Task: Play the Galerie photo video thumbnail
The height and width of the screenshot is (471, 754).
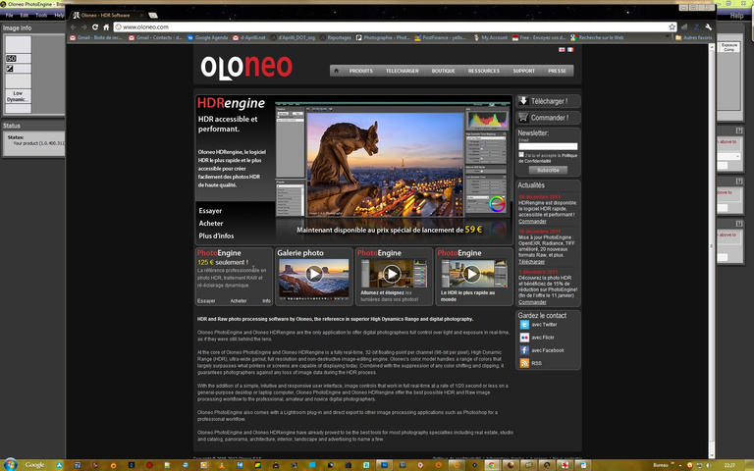Action: (x=313, y=274)
